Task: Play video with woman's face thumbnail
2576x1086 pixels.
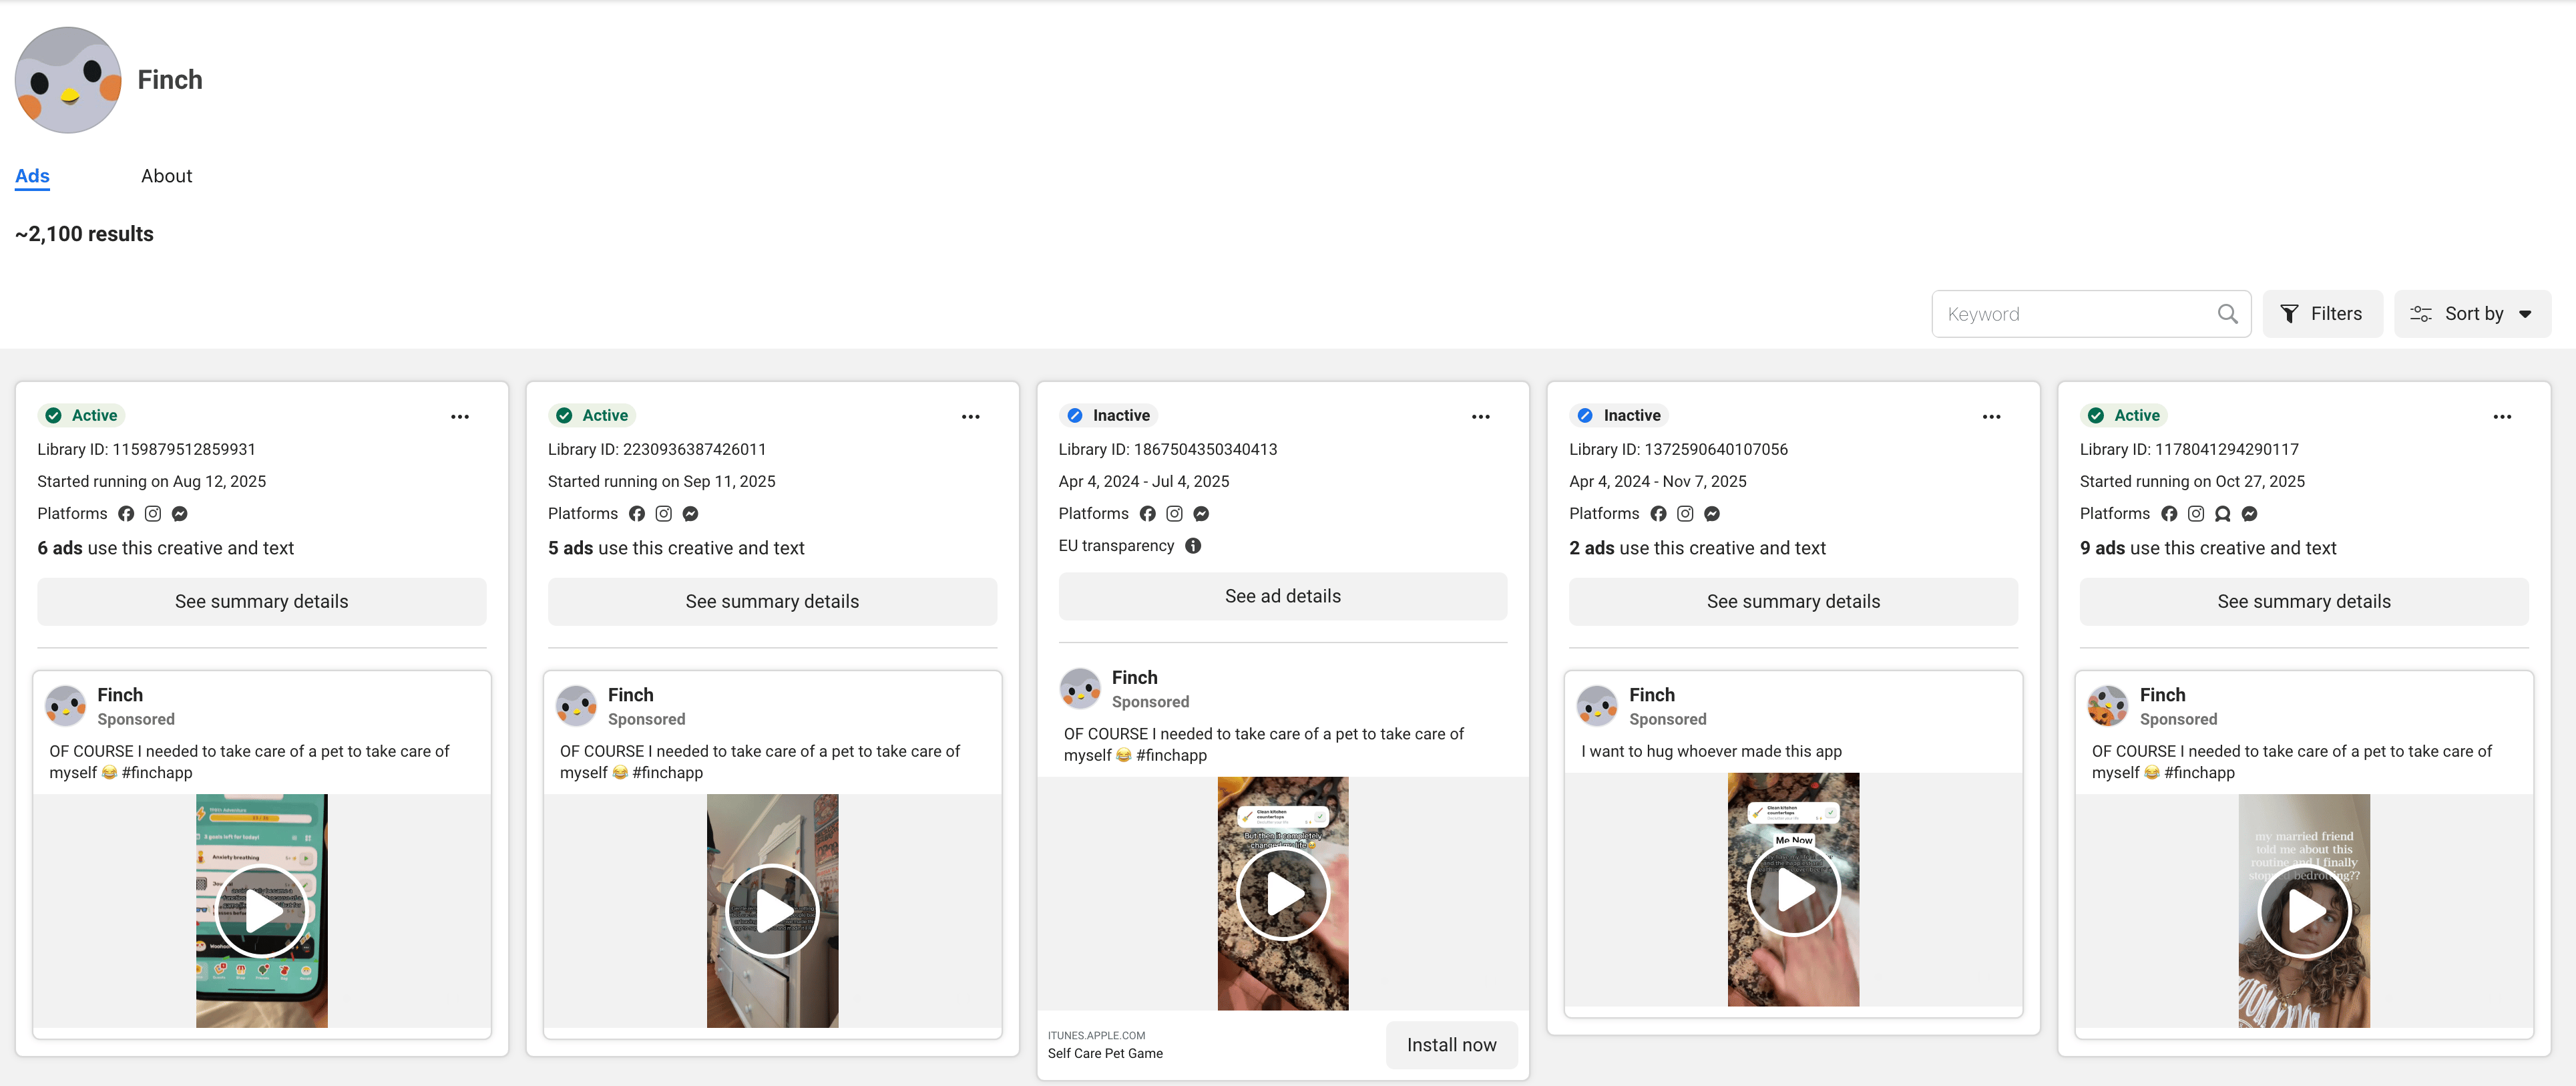Action: [x=2304, y=911]
